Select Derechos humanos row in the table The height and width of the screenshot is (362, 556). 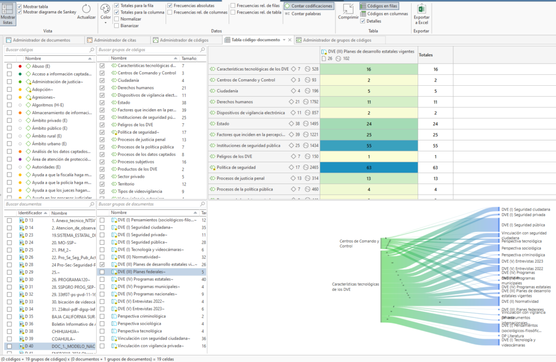coord(264,101)
